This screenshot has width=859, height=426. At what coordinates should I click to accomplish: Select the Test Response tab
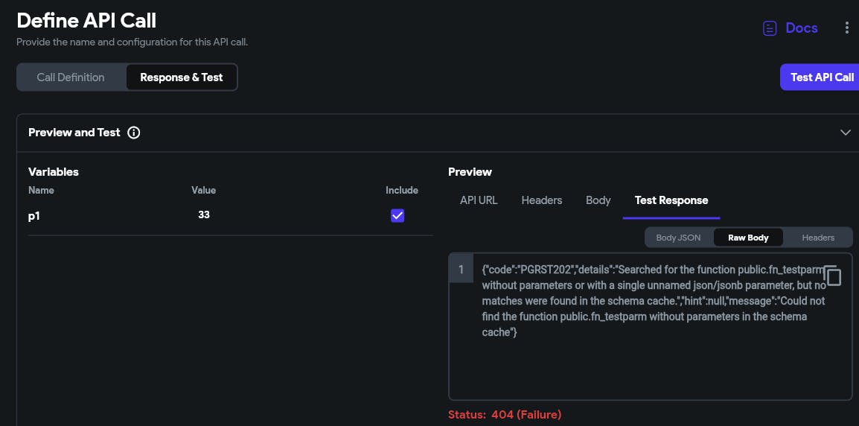point(671,200)
